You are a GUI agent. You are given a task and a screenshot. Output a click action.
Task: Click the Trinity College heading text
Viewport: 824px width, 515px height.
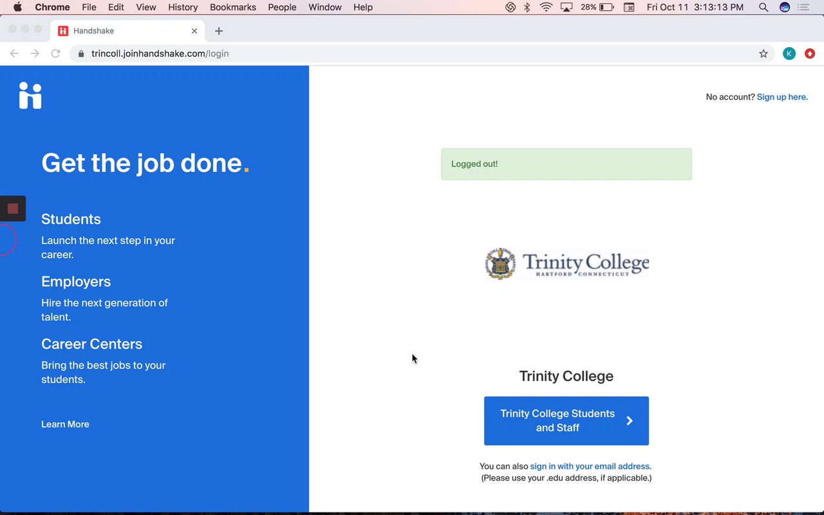point(566,376)
